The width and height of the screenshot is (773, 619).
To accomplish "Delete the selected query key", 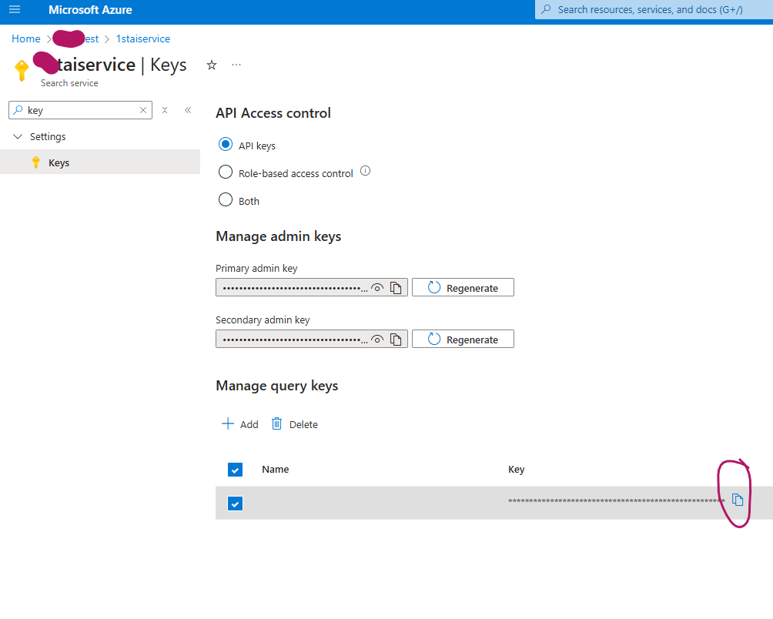I will pos(294,424).
